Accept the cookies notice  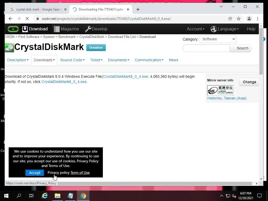pyautogui.click(x=35, y=173)
